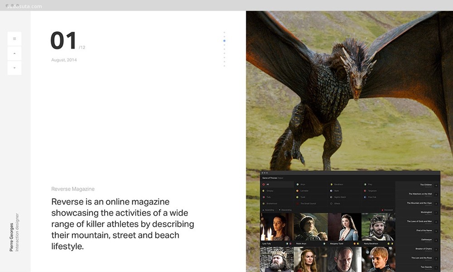Click the Reverse Magazine project label
This screenshot has width=453, height=272.
pyautogui.click(x=73, y=189)
